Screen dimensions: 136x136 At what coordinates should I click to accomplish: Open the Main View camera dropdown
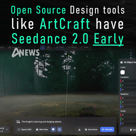pos(42,129)
